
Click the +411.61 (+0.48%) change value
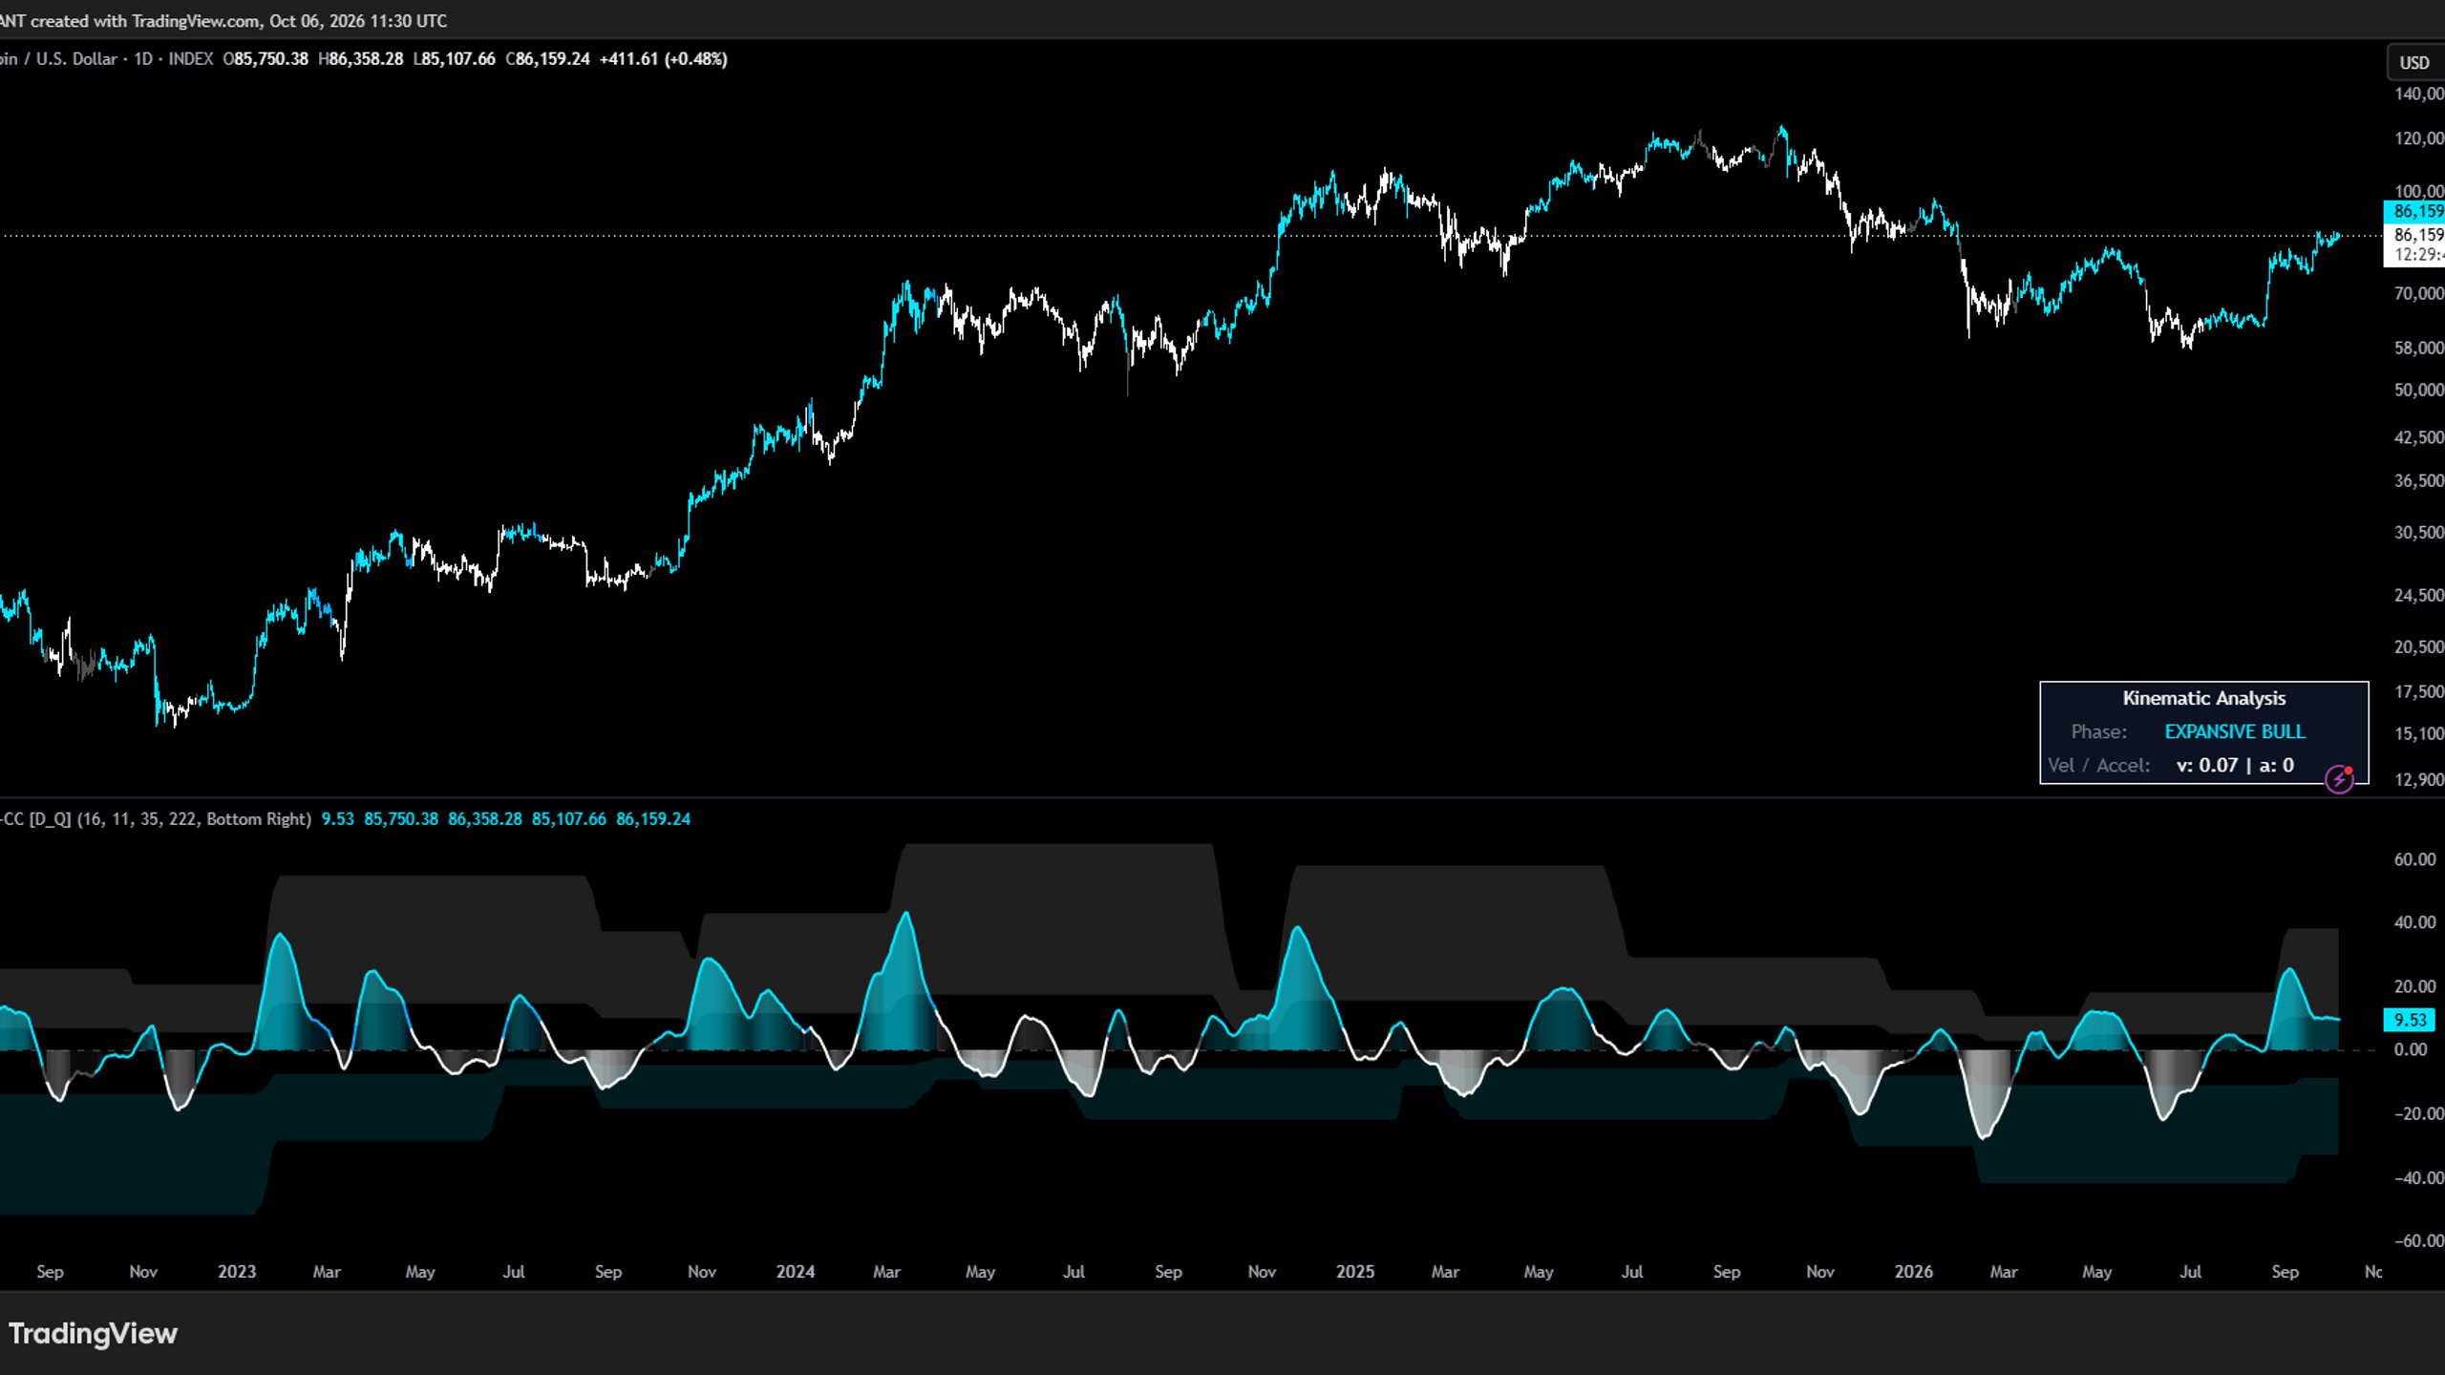point(663,59)
